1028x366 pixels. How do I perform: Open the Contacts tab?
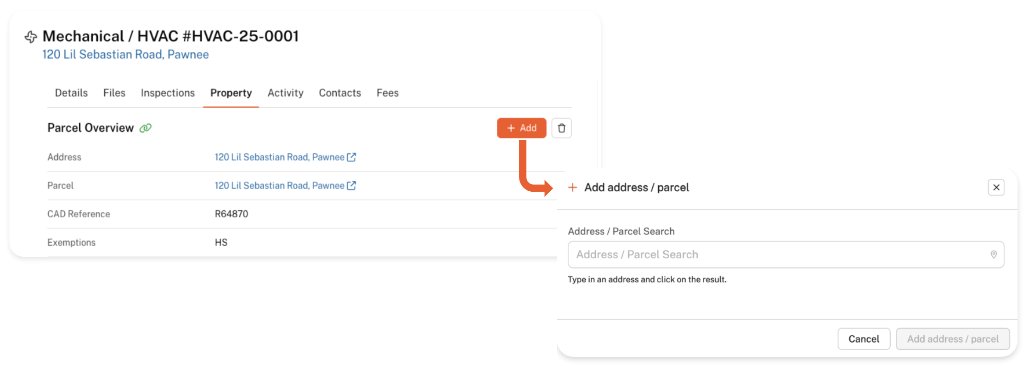click(340, 93)
